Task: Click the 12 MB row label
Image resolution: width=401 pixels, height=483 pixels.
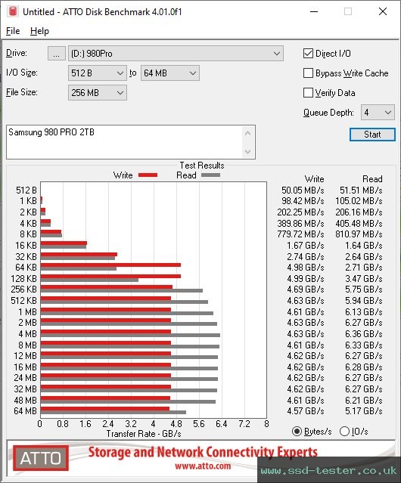Action: pos(25,356)
